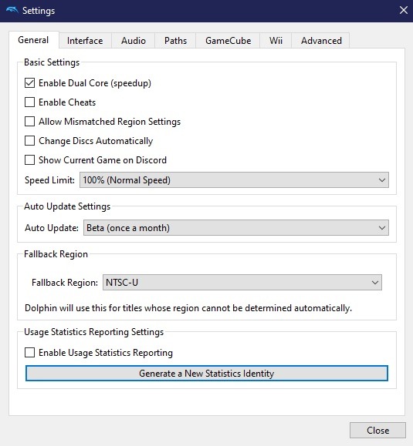Screen dimensions: 413x446
Task: Click the Auto Update label
Action: [x=52, y=228]
